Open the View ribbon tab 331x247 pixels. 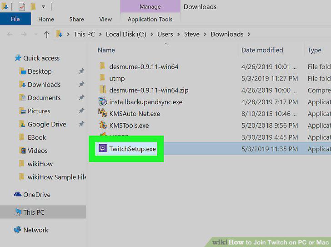(105, 19)
